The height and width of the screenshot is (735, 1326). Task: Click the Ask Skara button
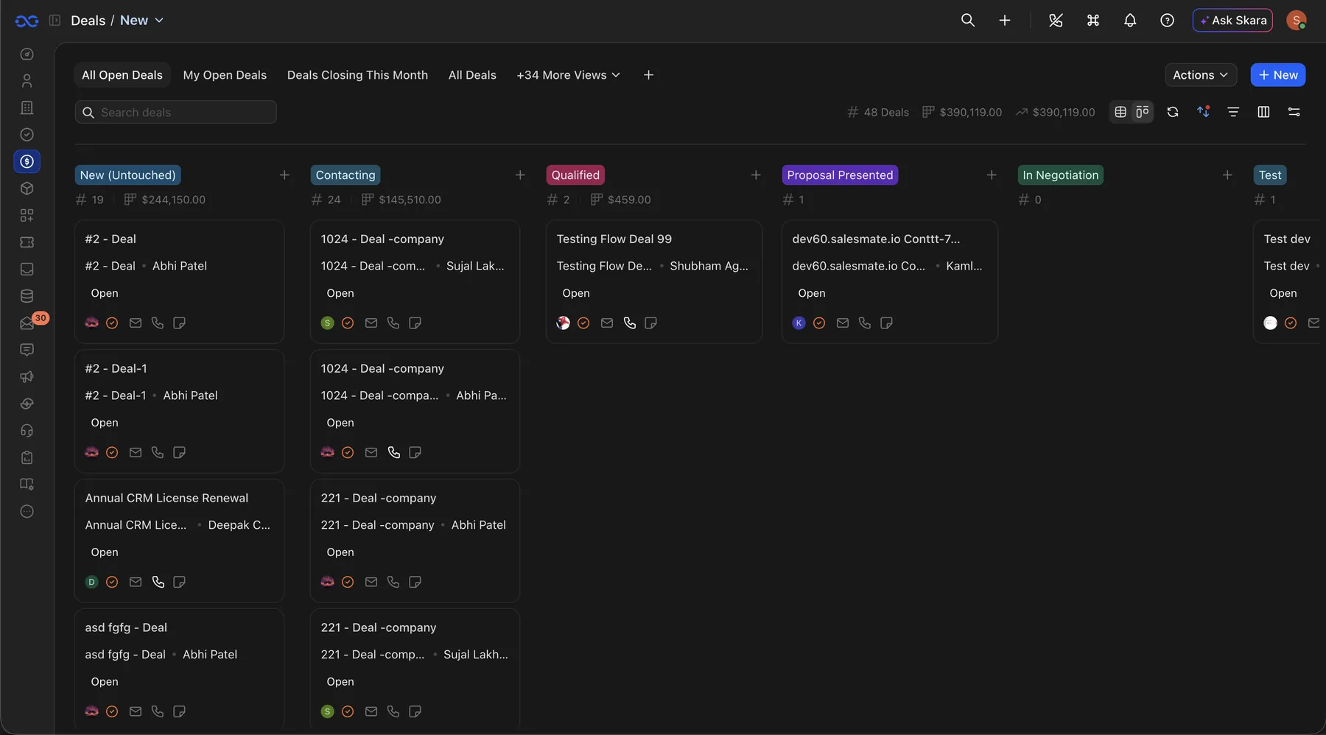[x=1233, y=21]
